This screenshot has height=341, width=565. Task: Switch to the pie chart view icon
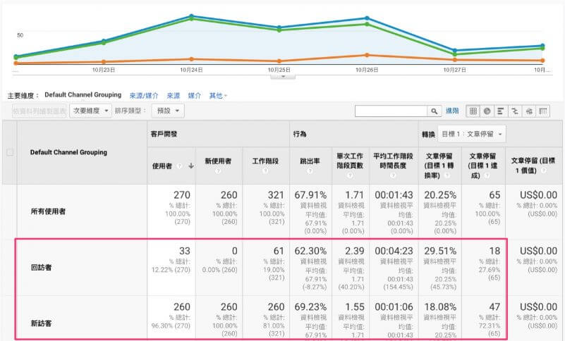[487, 111]
